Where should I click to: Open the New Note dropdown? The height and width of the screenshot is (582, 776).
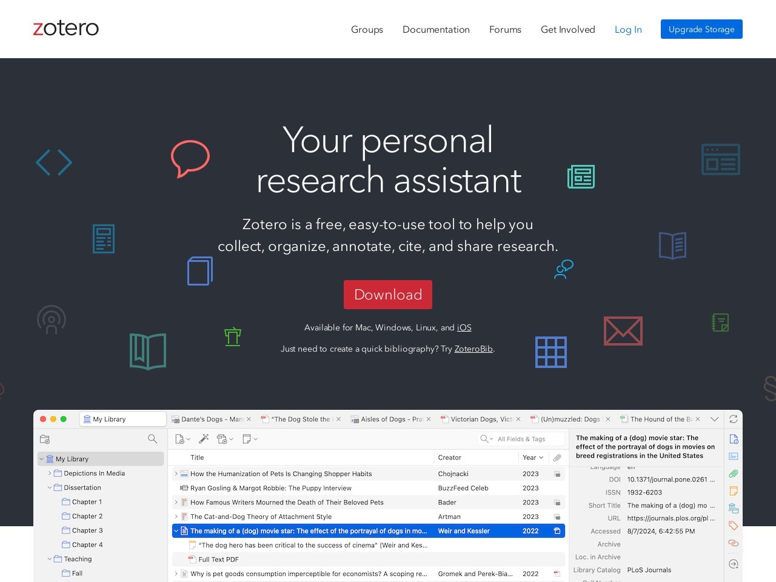(250, 439)
